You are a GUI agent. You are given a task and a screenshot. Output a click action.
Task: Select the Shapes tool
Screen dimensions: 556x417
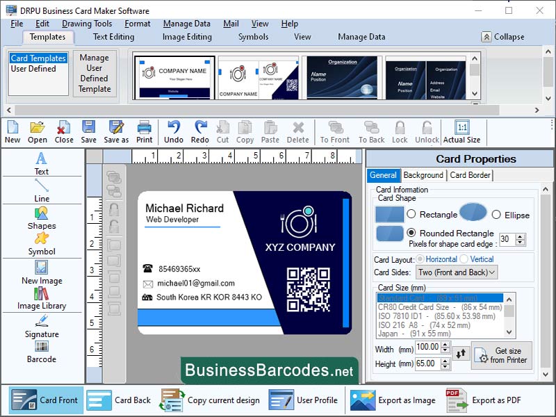click(x=41, y=220)
